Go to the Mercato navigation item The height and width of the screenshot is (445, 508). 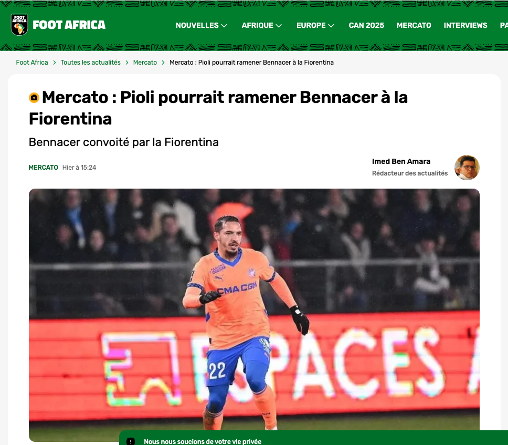pyautogui.click(x=414, y=25)
